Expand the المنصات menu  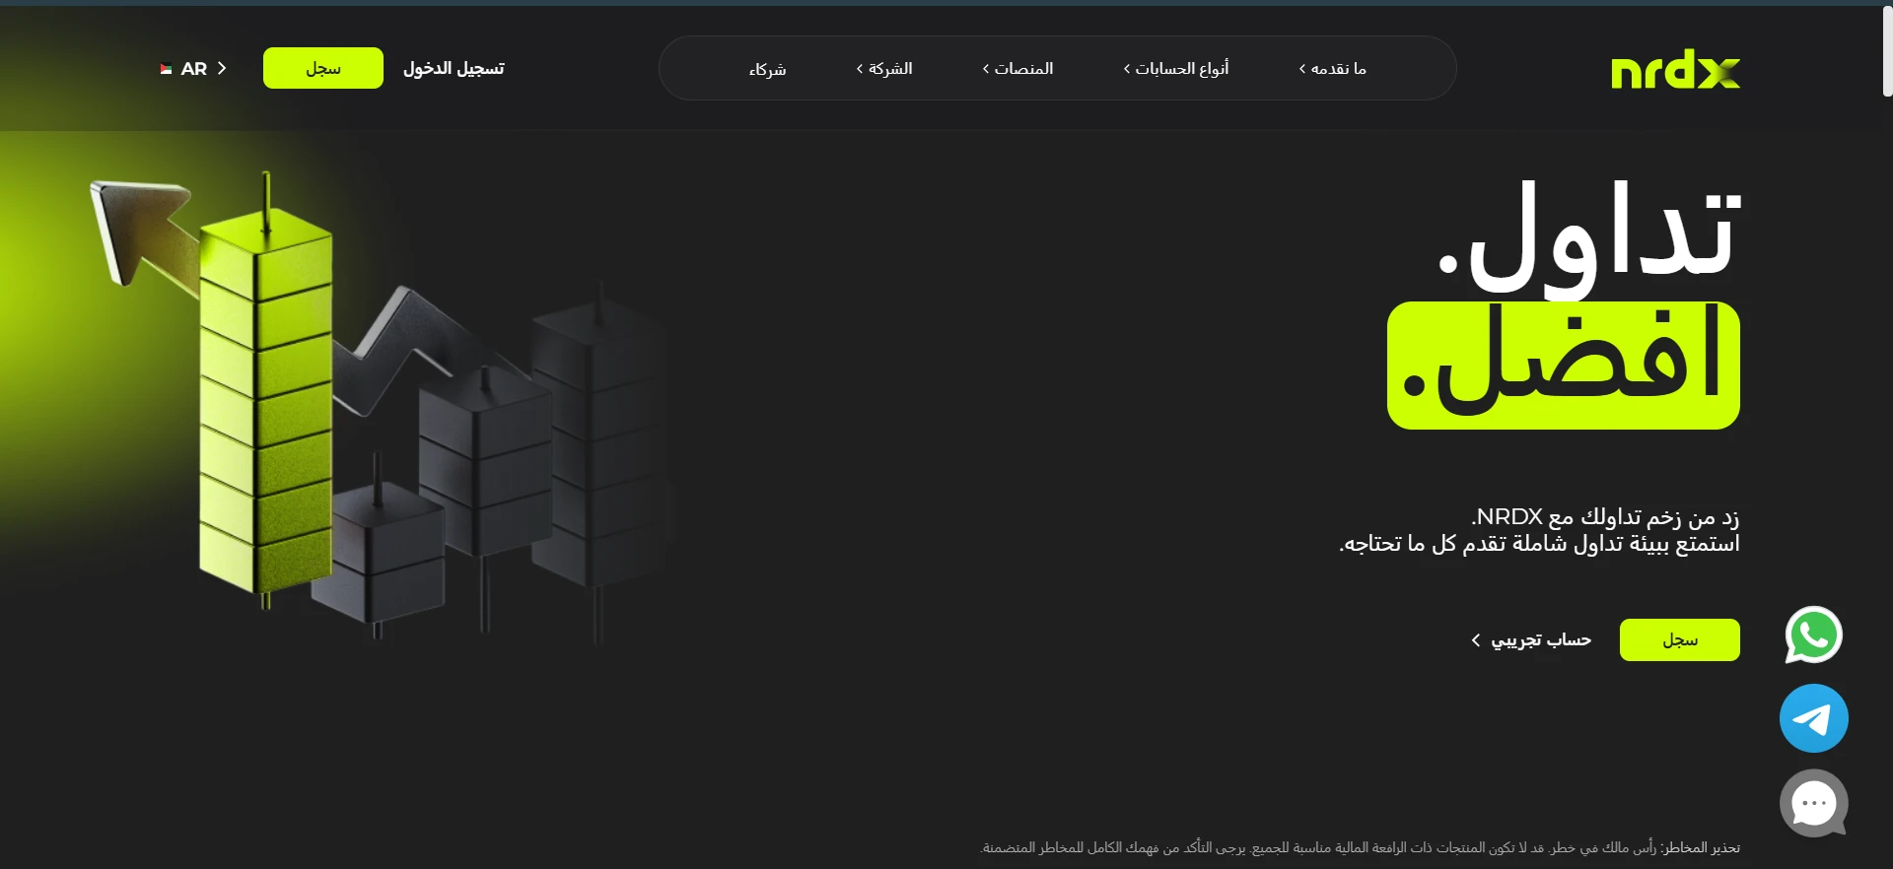click(1017, 68)
